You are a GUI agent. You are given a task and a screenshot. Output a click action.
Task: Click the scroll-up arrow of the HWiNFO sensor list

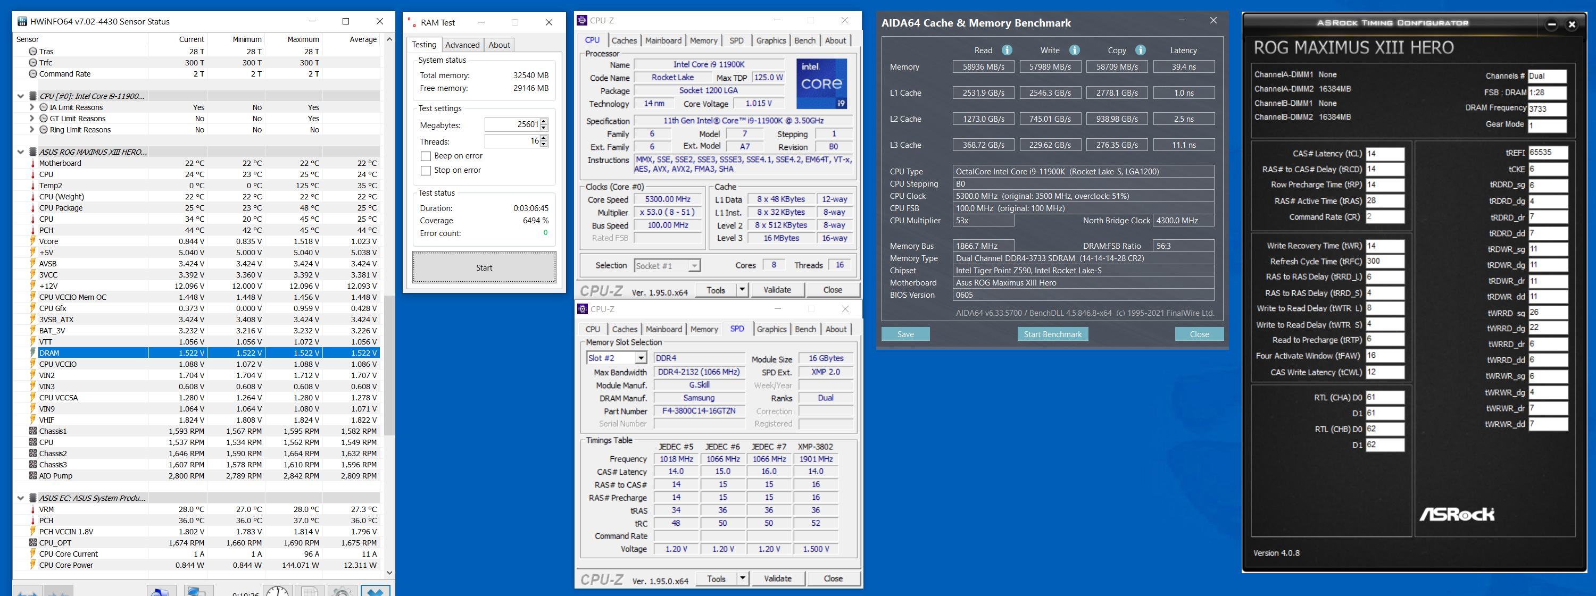(x=389, y=39)
